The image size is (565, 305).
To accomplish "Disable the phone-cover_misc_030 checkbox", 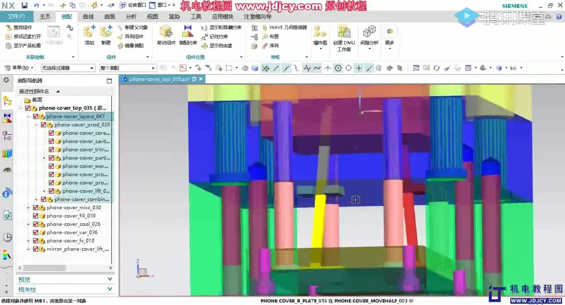I will pyautogui.click(x=35, y=207).
